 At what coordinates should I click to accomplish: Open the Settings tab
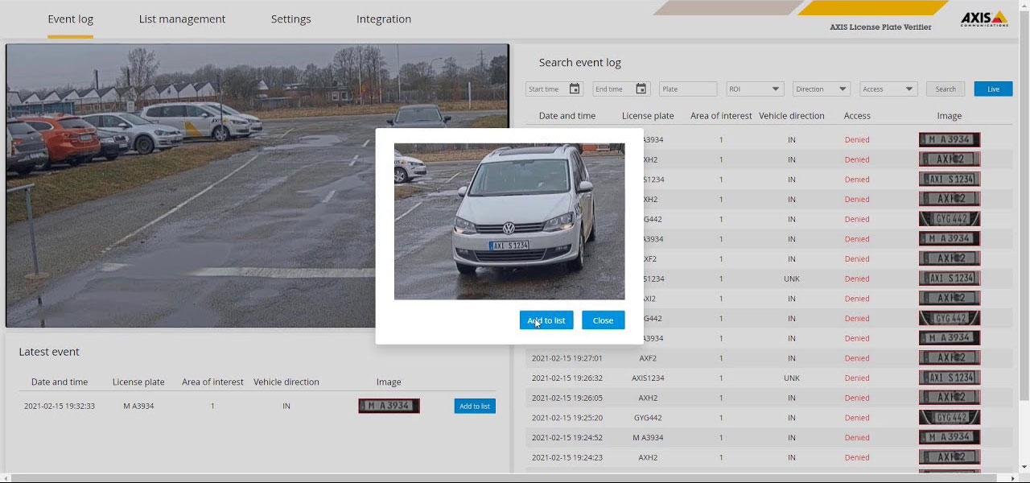[290, 19]
